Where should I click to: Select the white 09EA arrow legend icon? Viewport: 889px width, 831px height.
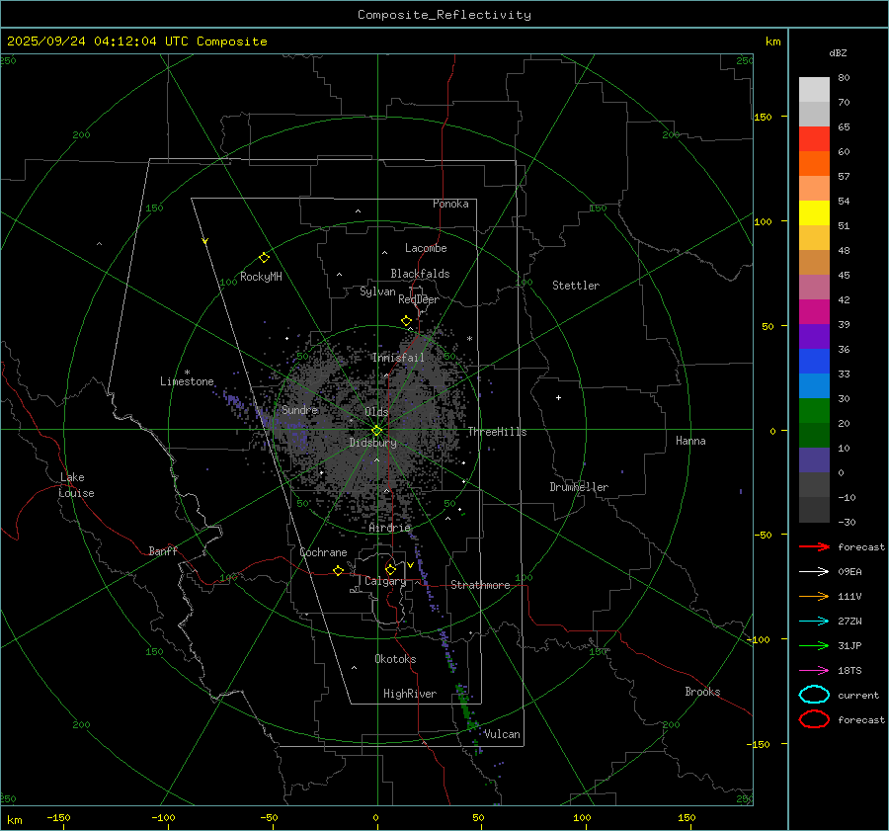814,571
